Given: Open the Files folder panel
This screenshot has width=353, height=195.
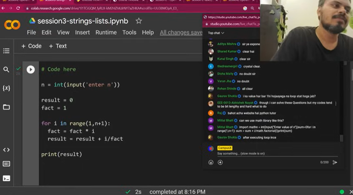Looking at the screenshot, I should (x=6, y=107).
